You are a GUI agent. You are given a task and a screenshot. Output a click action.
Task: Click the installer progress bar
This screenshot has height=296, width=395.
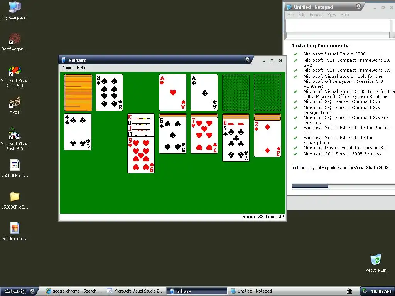coord(343,187)
